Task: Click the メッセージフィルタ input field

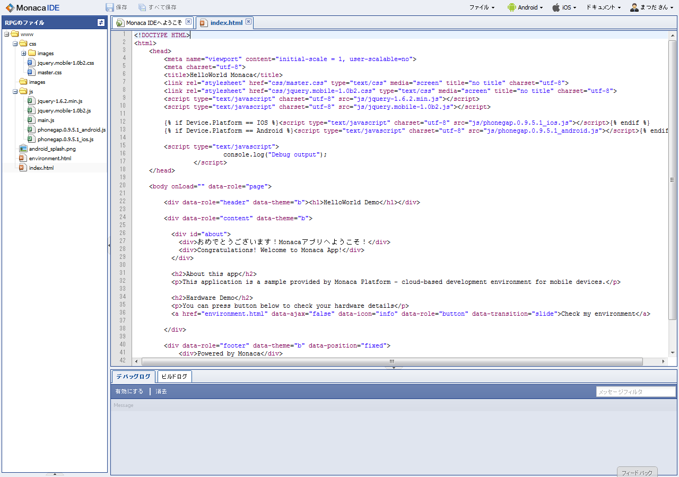Action: point(636,392)
